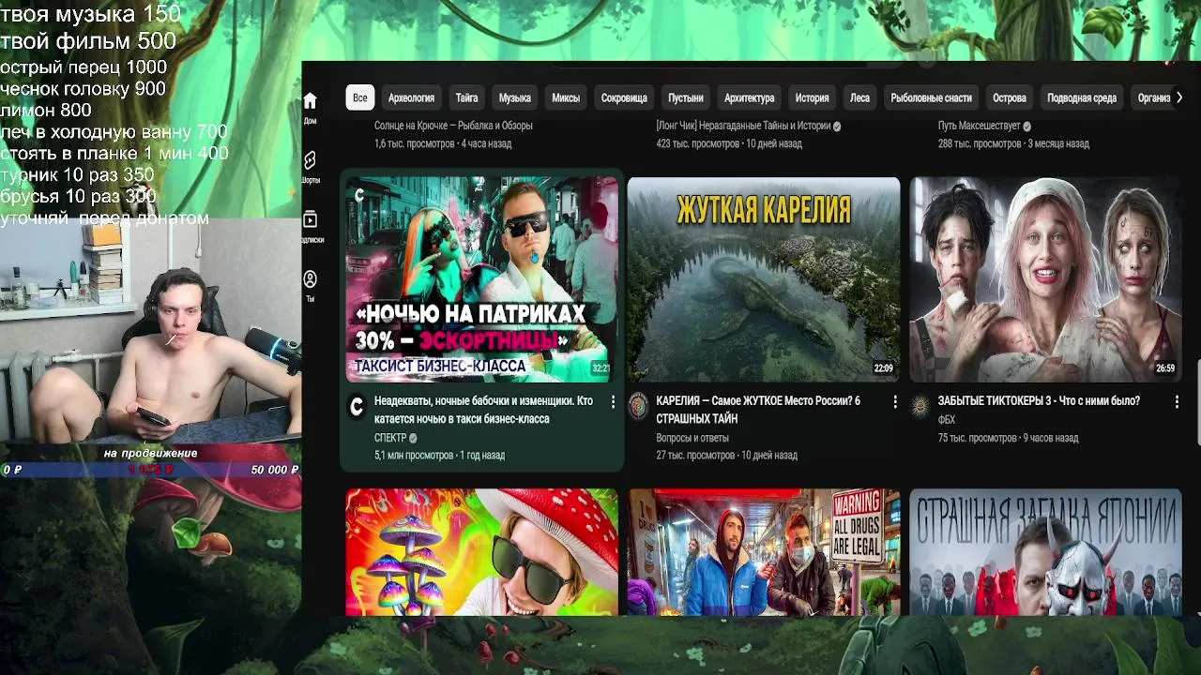Open the colorful mushrooms video thumbnail
Screen dimensions: 1201x675
[481, 551]
